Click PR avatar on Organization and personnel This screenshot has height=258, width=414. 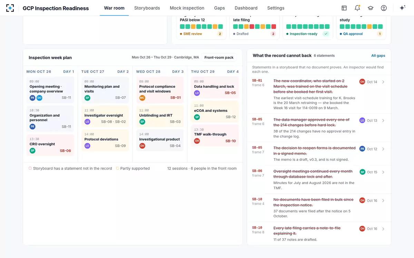pos(32,127)
